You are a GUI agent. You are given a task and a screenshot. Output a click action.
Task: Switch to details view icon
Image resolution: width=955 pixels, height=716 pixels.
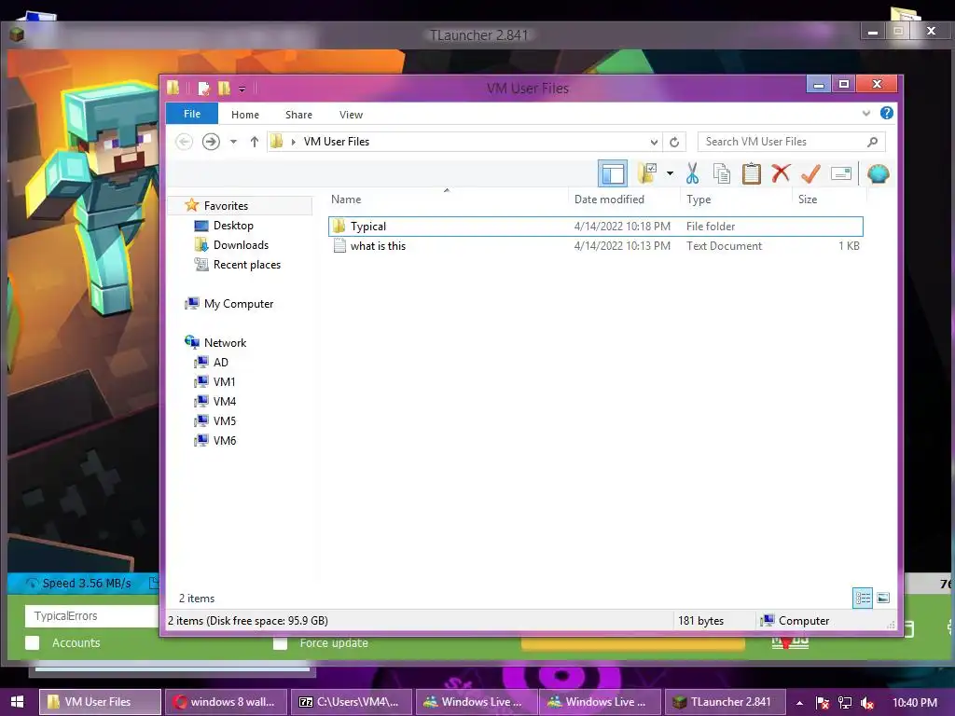coord(863,598)
